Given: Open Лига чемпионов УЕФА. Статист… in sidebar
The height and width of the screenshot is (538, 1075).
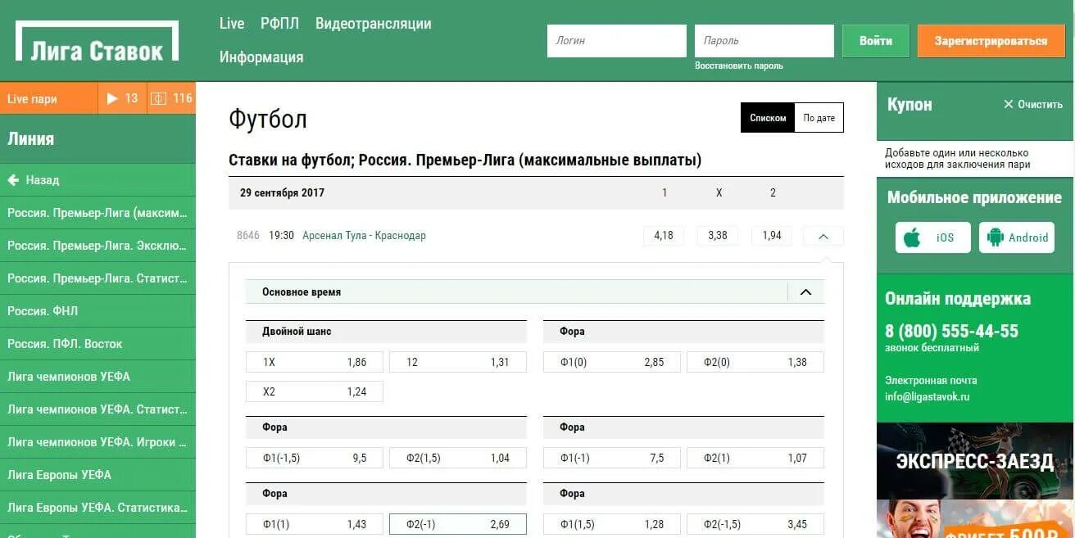Looking at the screenshot, I should click(x=98, y=409).
